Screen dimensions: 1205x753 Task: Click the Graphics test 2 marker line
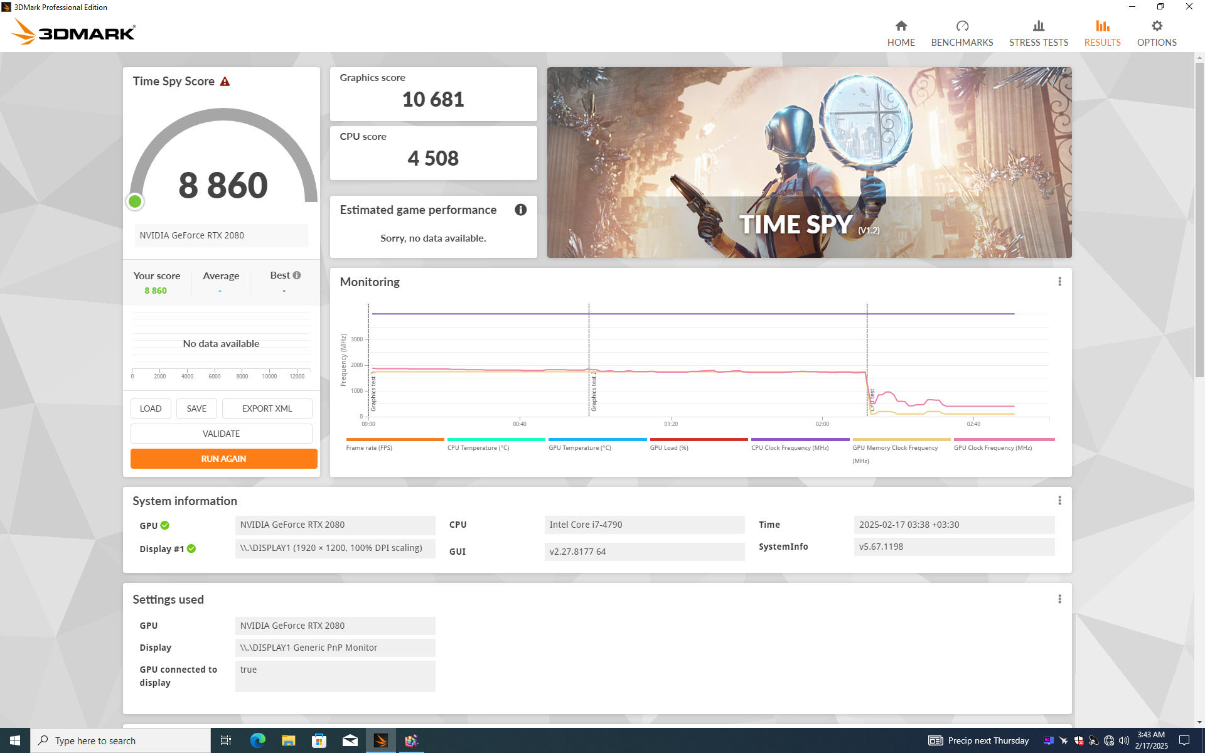coord(589,360)
